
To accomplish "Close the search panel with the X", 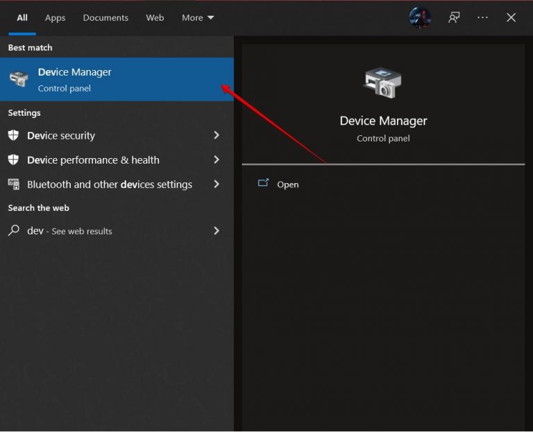I will coord(511,17).
